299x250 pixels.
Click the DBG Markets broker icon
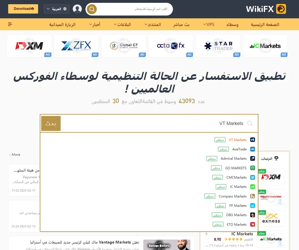(252, 215)
